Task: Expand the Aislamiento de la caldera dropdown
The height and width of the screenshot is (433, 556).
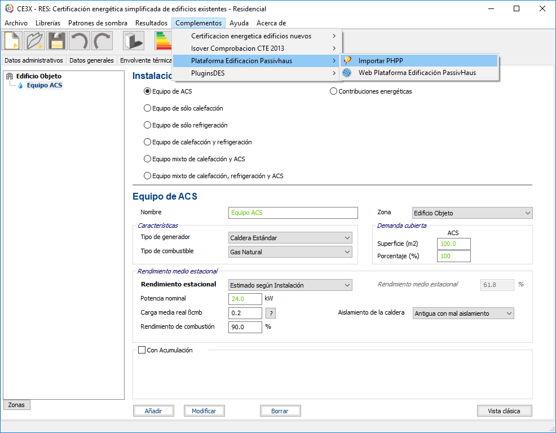Action: pos(463,313)
